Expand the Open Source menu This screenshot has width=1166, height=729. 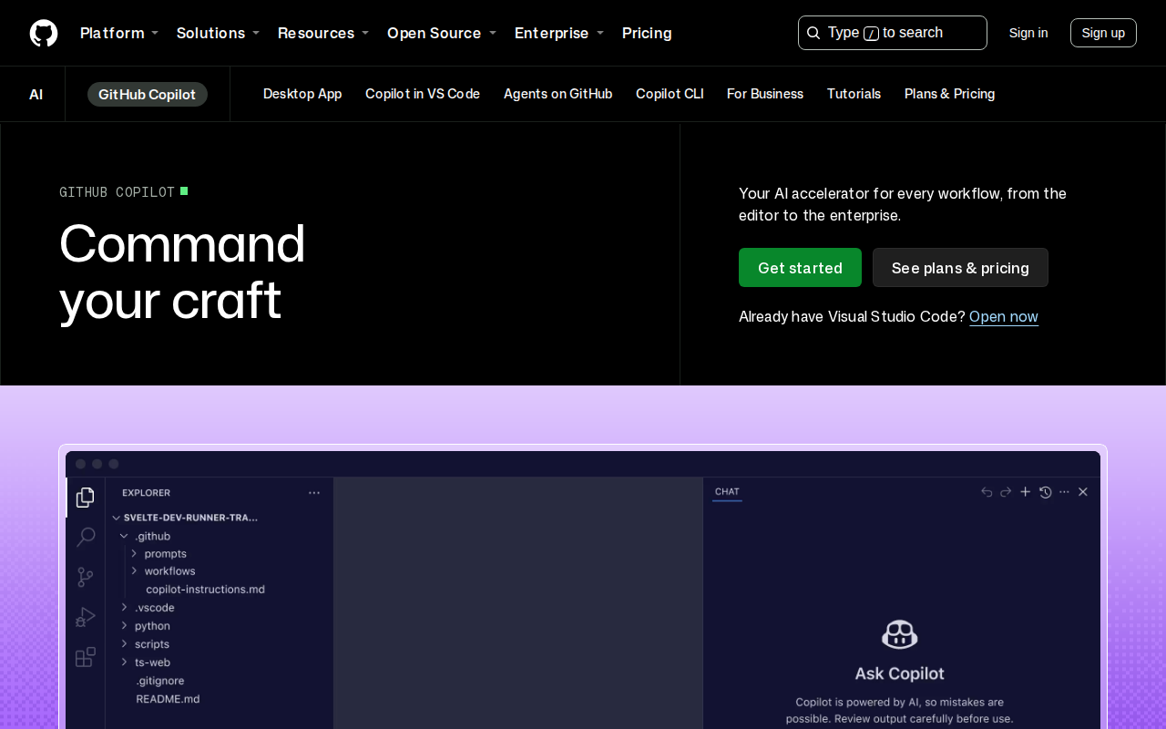442,33
